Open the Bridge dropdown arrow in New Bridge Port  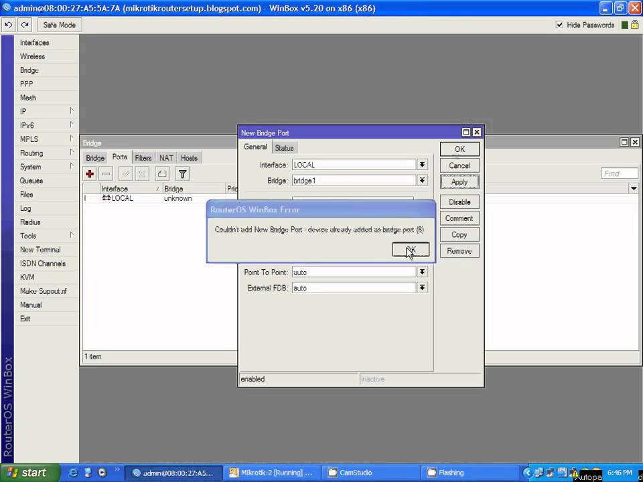(x=422, y=180)
